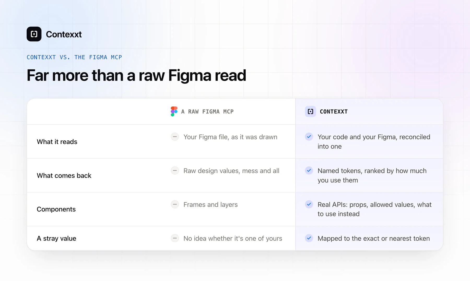
Task: Select the 'A RAW FIGMA MCP' column header
Action: click(207, 112)
